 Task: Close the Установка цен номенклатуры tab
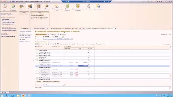point(115,29)
